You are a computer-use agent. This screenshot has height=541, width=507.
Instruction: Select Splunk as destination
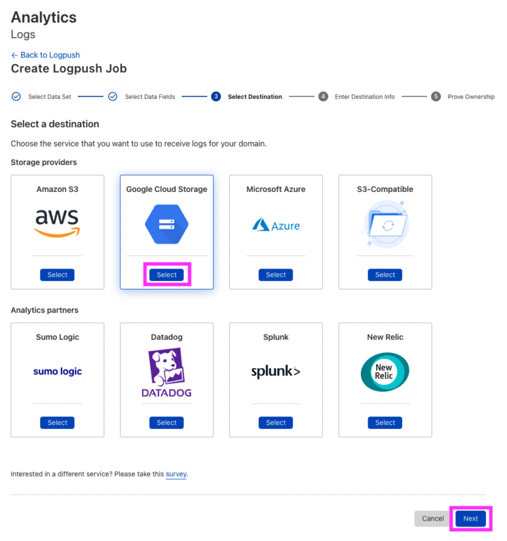tap(275, 422)
